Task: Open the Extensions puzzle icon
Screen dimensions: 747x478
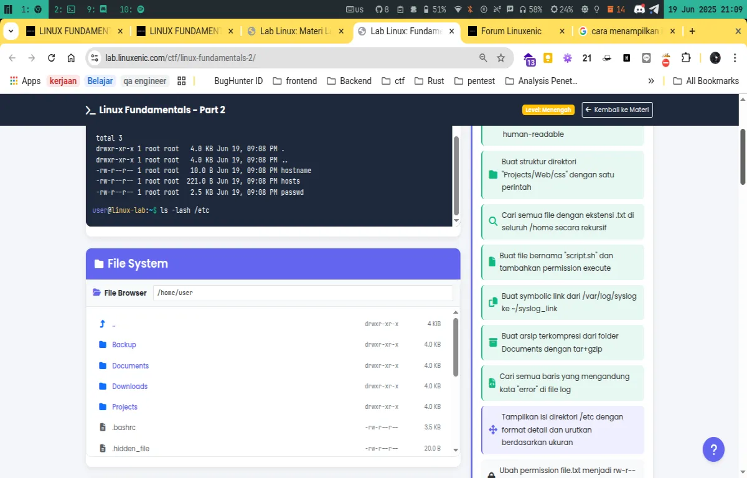Action: (686, 58)
